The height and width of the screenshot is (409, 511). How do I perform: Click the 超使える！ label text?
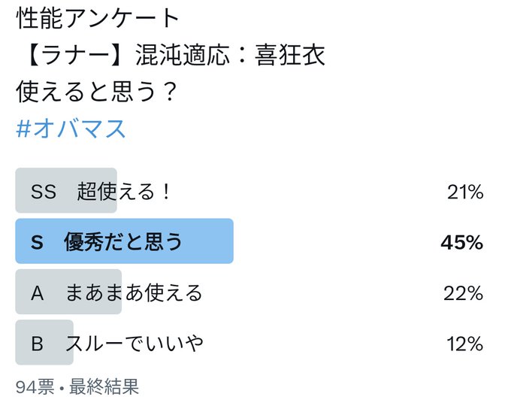(x=124, y=192)
